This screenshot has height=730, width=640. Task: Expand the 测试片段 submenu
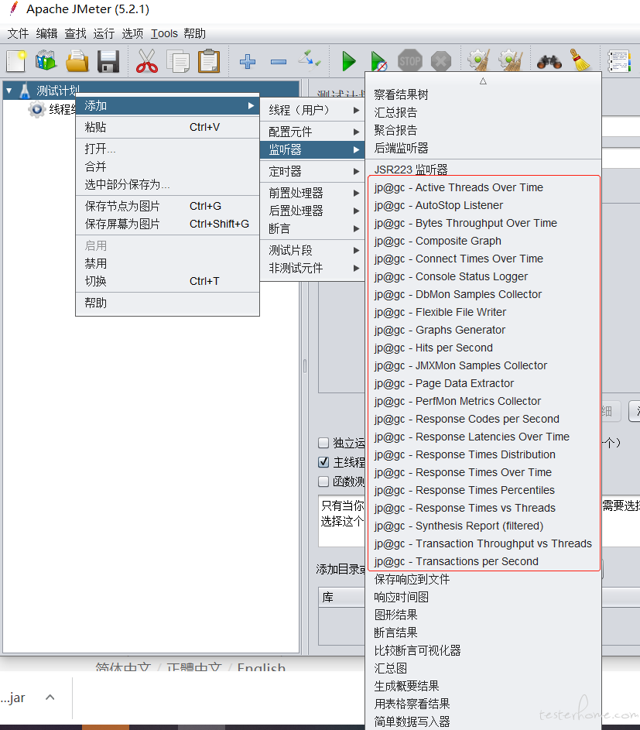pos(313,250)
